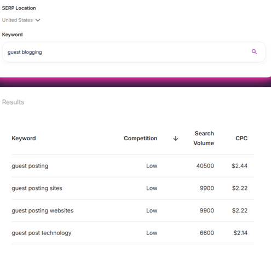Click the magenta search magnifier icon
Image resolution: width=271 pixels, height=264 pixels.
(254, 52)
